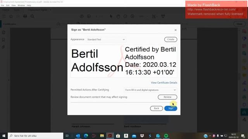248x139 pixels.
Task: Open the Window menu
Action: pos(21,5)
